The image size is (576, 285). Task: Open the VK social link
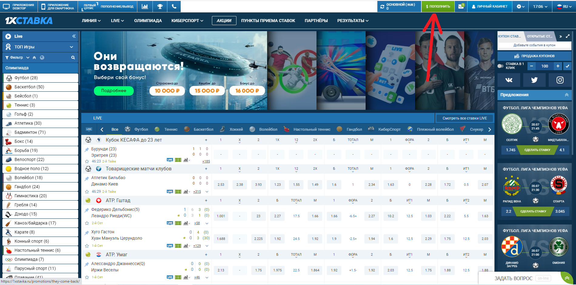(509, 80)
